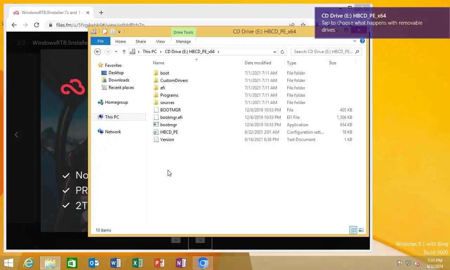Open Explorer Help icon

[x=362, y=41]
